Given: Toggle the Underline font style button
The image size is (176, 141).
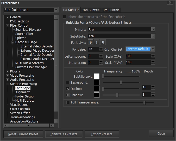Looking at the screenshot, I should point(103,42).
